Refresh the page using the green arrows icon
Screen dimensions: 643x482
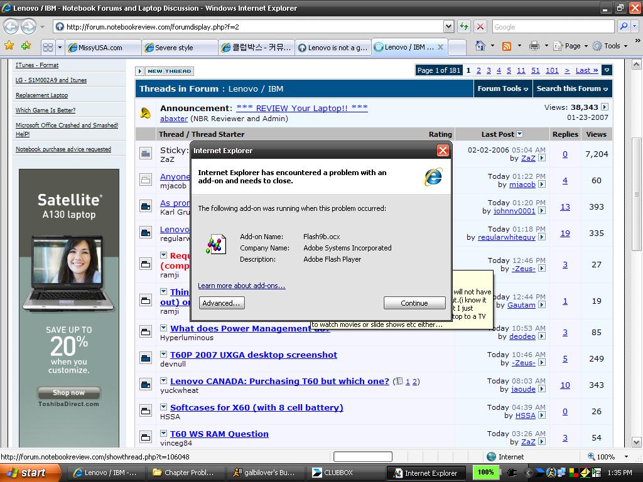tap(464, 27)
